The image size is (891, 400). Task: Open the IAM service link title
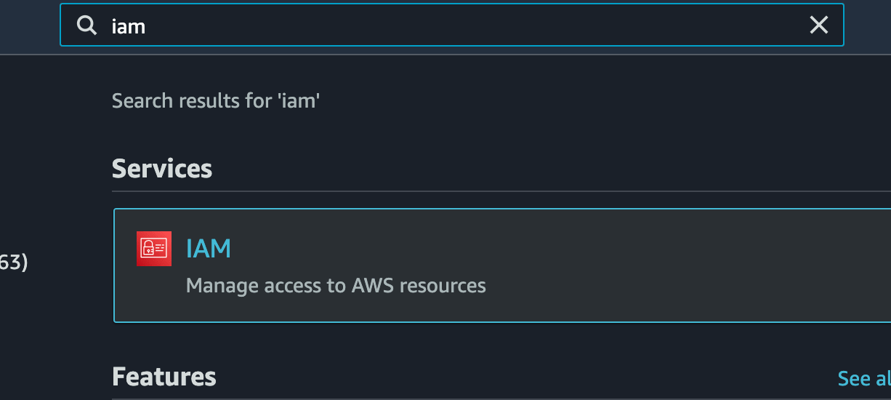point(209,249)
